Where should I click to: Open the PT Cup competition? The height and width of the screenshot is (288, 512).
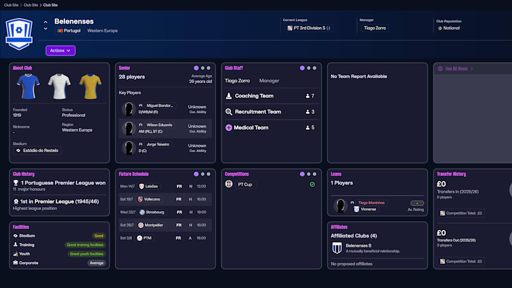(245, 185)
